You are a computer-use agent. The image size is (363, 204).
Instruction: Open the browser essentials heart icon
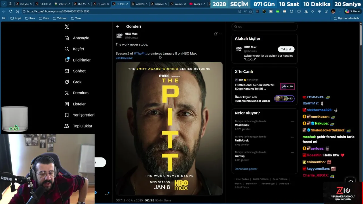(319, 11)
